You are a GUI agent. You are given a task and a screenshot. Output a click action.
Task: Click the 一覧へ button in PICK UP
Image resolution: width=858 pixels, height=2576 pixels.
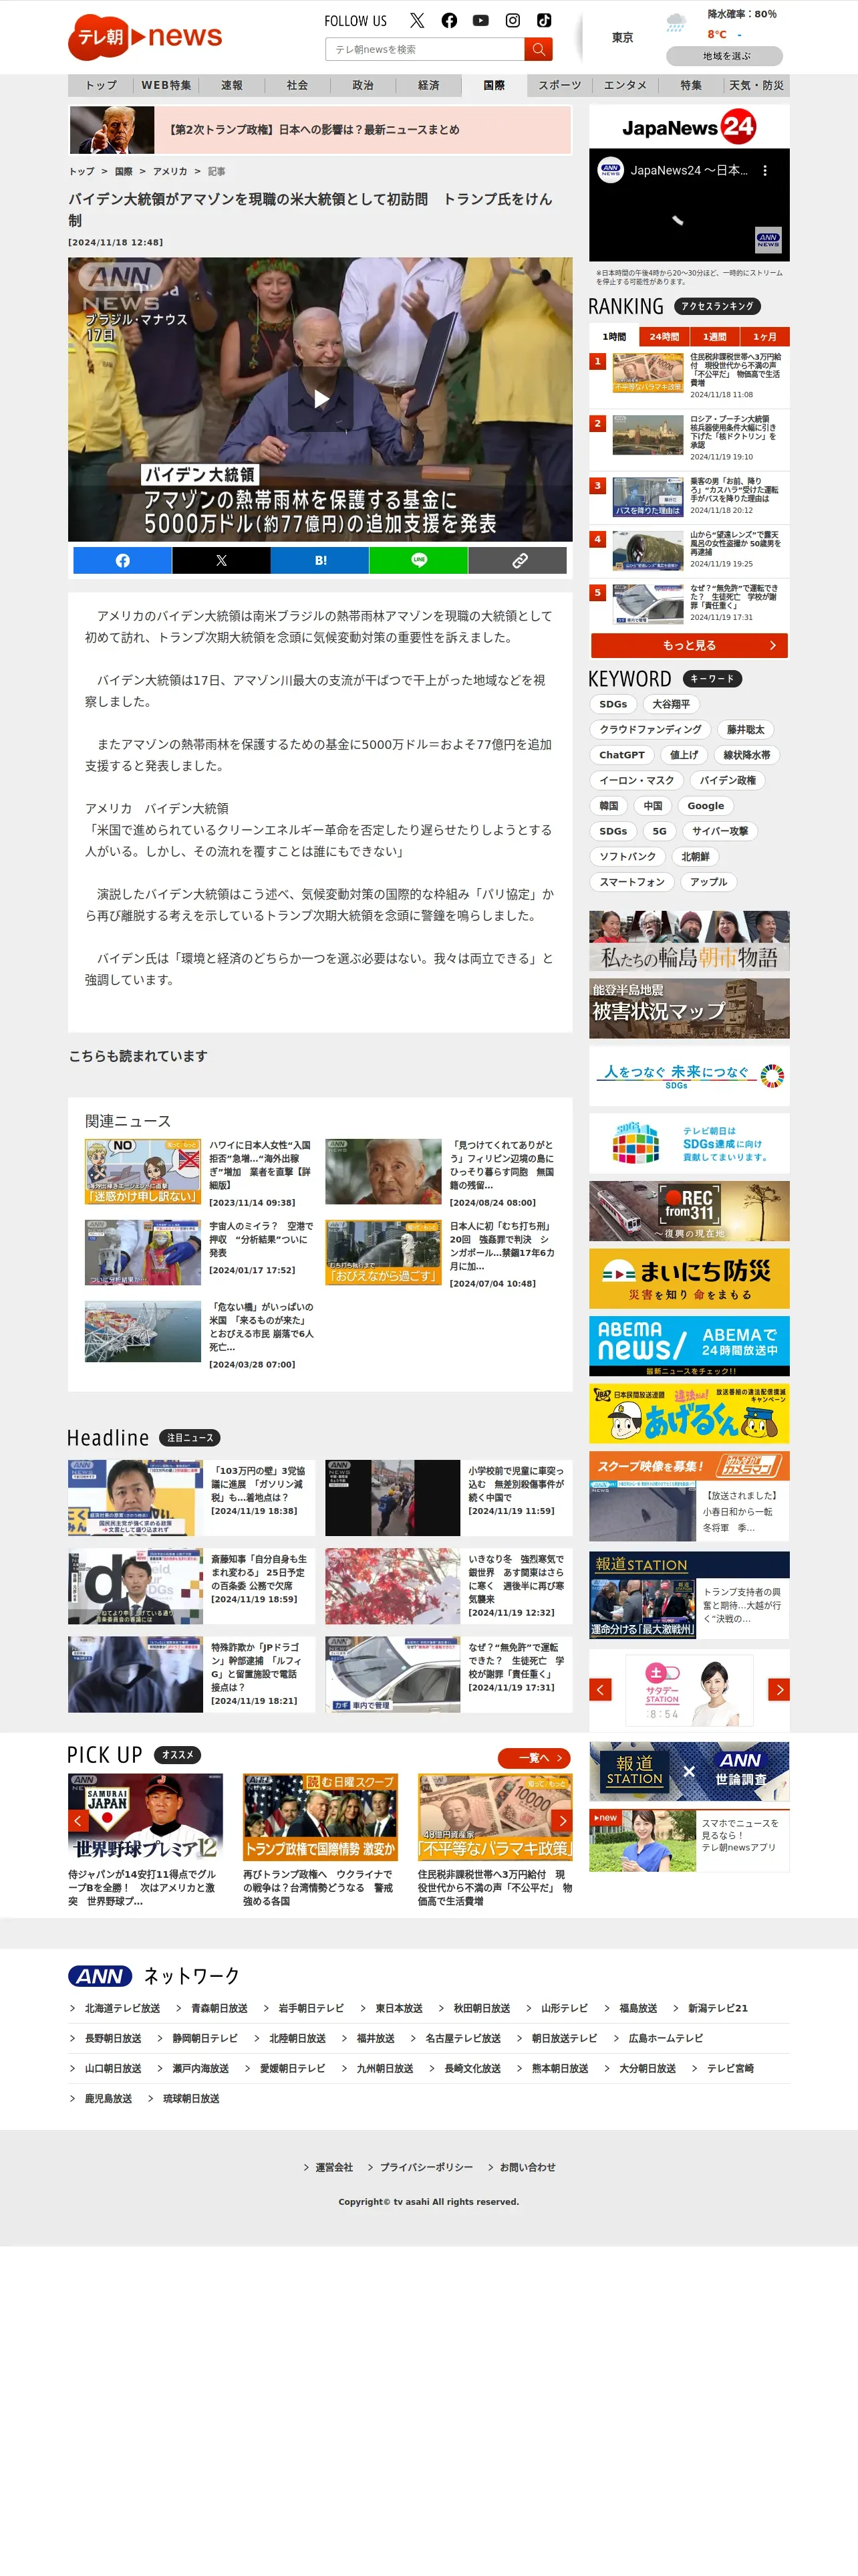tap(535, 1757)
